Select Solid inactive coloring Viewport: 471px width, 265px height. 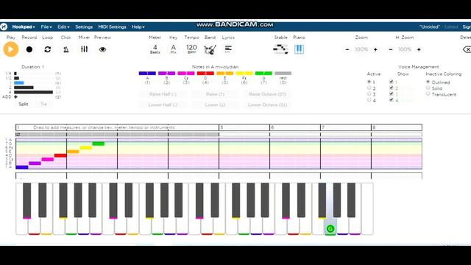pos(428,88)
